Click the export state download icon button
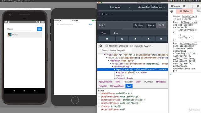The height and width of the screenshot is (113, 201). pos(149,39)
